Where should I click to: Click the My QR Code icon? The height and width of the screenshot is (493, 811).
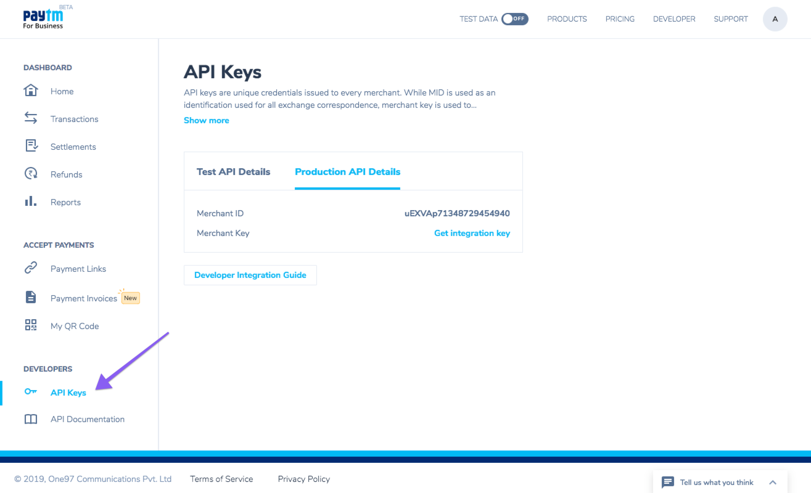coord(31,325)
